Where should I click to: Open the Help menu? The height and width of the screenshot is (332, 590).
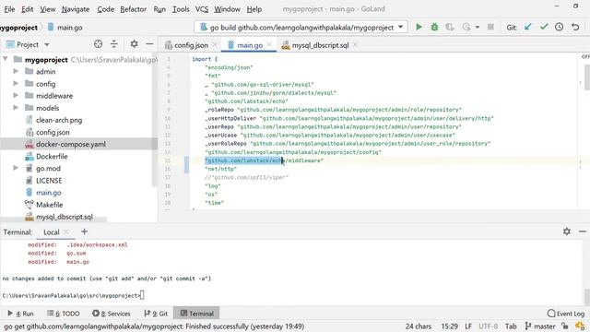254,9
